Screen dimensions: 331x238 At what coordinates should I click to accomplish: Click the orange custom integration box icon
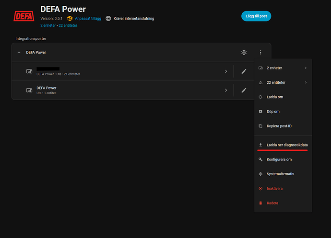(70, 19)
